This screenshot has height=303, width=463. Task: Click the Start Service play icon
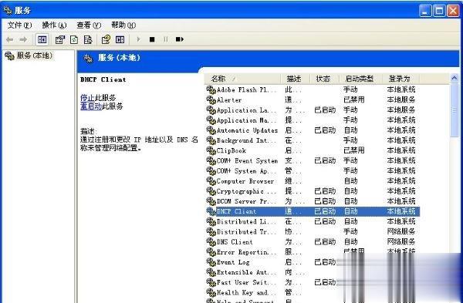(x=138, y=39)
